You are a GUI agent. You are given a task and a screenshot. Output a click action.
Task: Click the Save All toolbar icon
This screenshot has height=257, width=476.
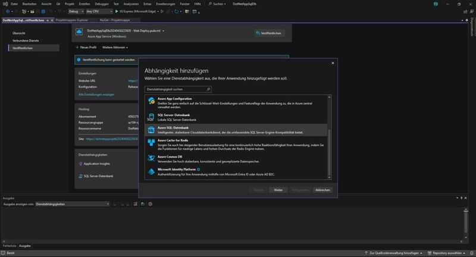point(43,11)
